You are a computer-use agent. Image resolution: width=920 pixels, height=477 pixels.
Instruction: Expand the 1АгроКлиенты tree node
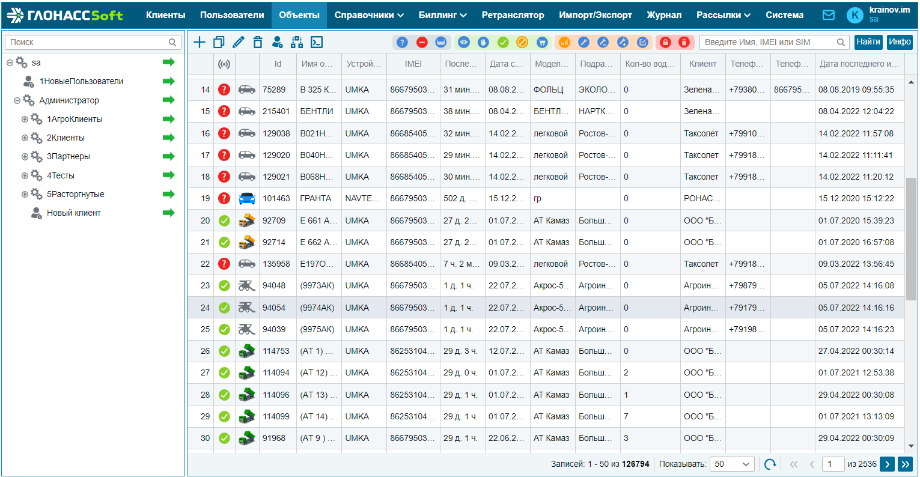[x=25, y=119]
